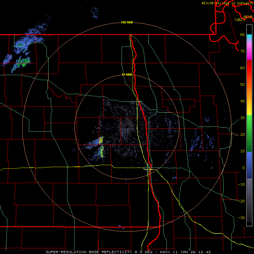Click the "NEXR" label above the scale
Image resolution: width=254 pixels, height=254 pixels.
pos(248,17)
